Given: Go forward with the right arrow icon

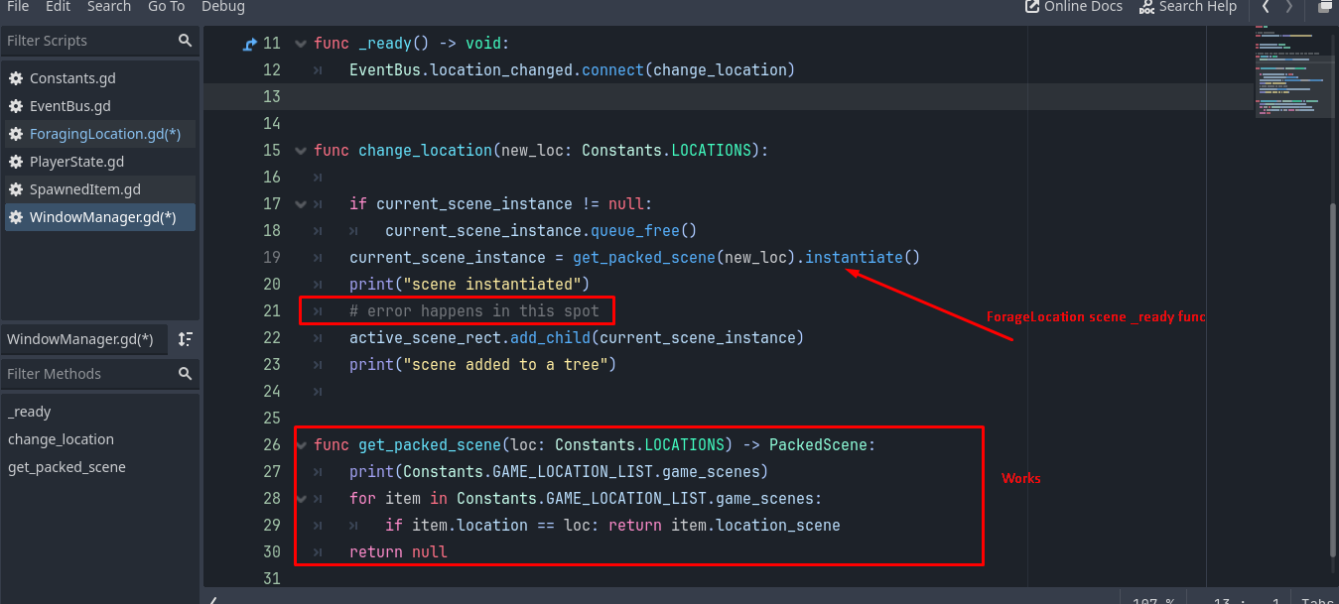Looking at the screenshot, I should [1289, 7].
